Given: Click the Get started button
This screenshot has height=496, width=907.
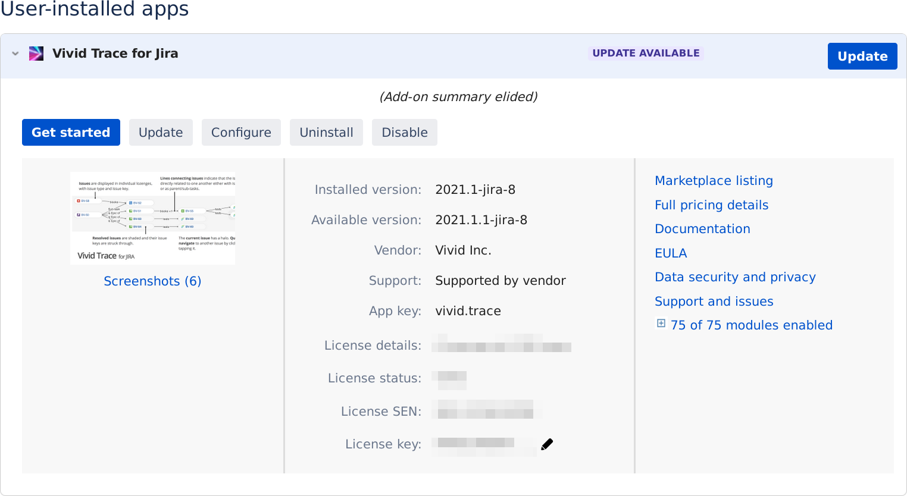Looking at the screenshot, I should pyautogui.click(x=71, y=132).
